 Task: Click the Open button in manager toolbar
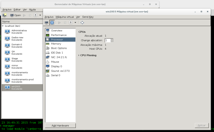point(16,15)
